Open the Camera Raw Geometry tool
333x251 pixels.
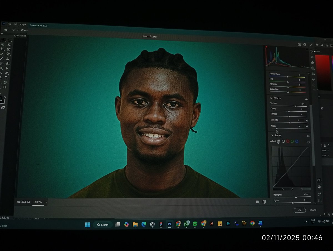(x=312, y=57)
